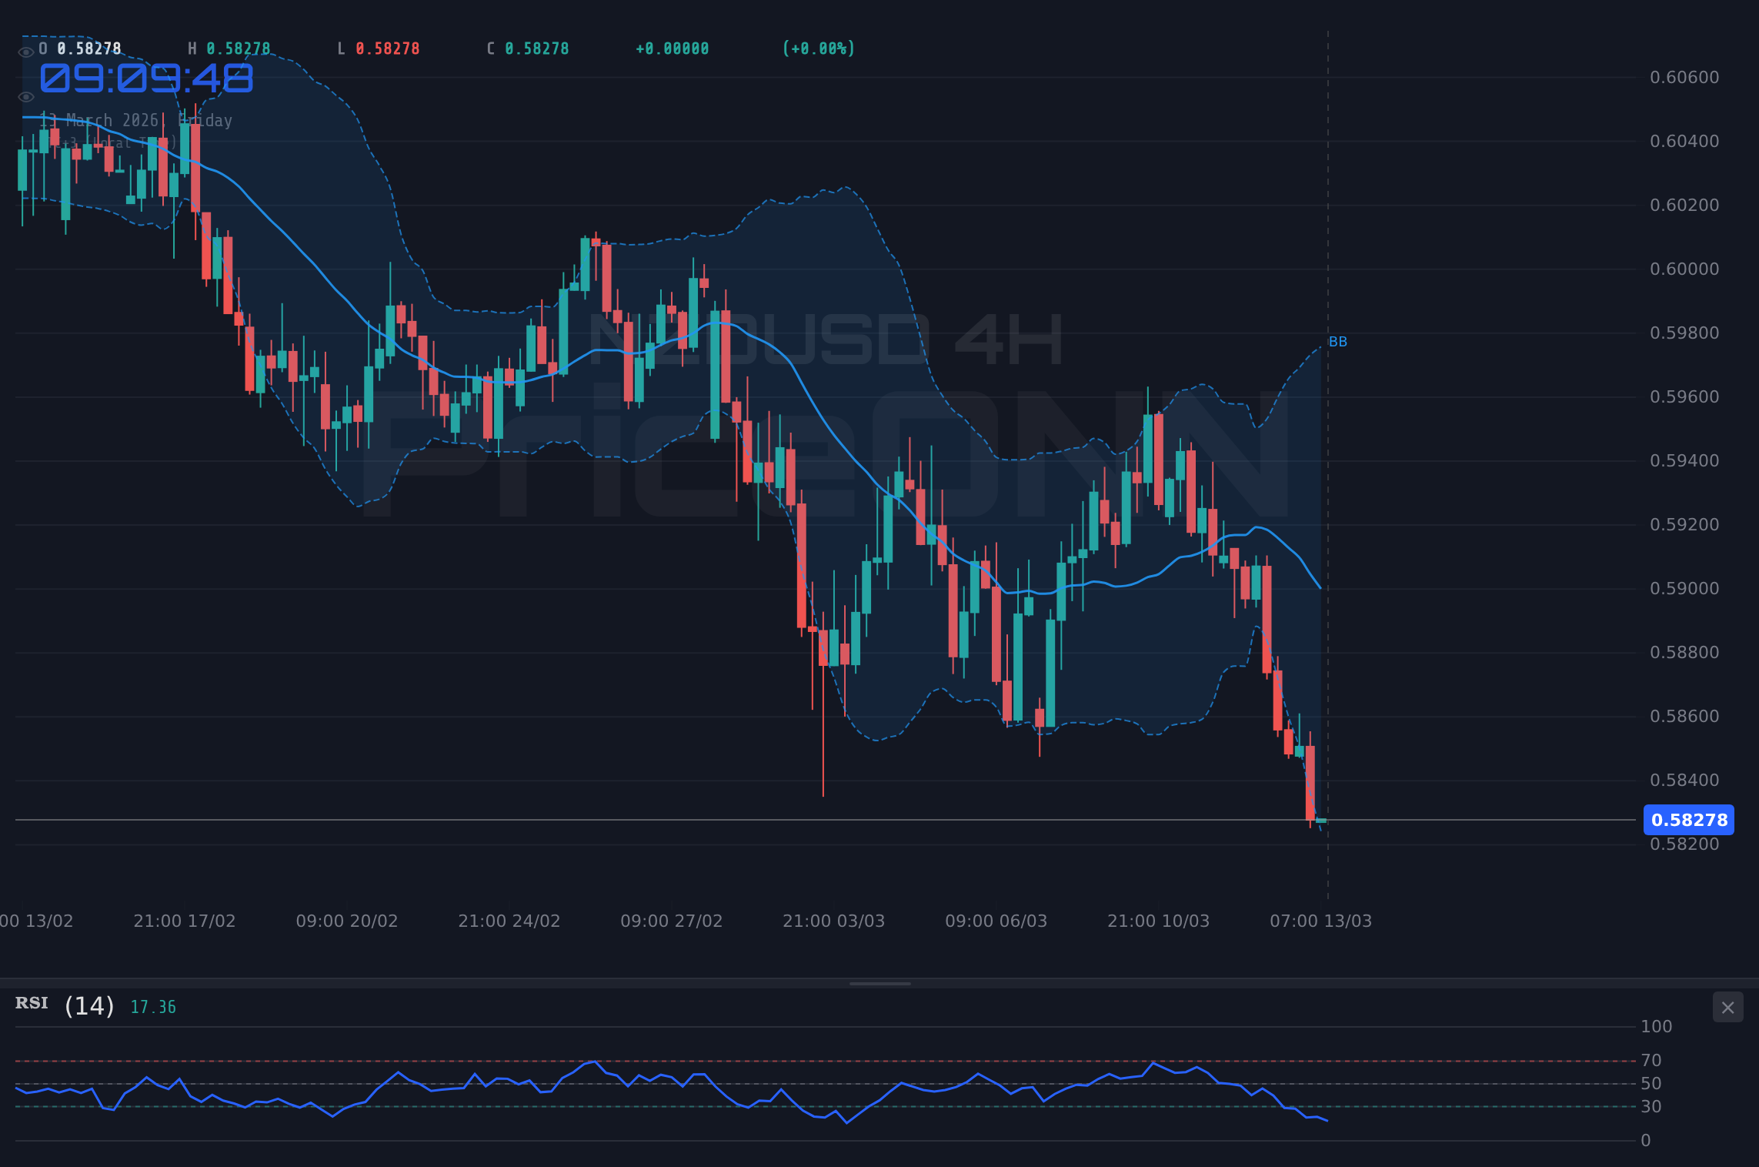Image resolution: width=1759 pixels, height=1167 pixels.
Task: Click the 21:00 17/02 time label
Action: point(185,921)
